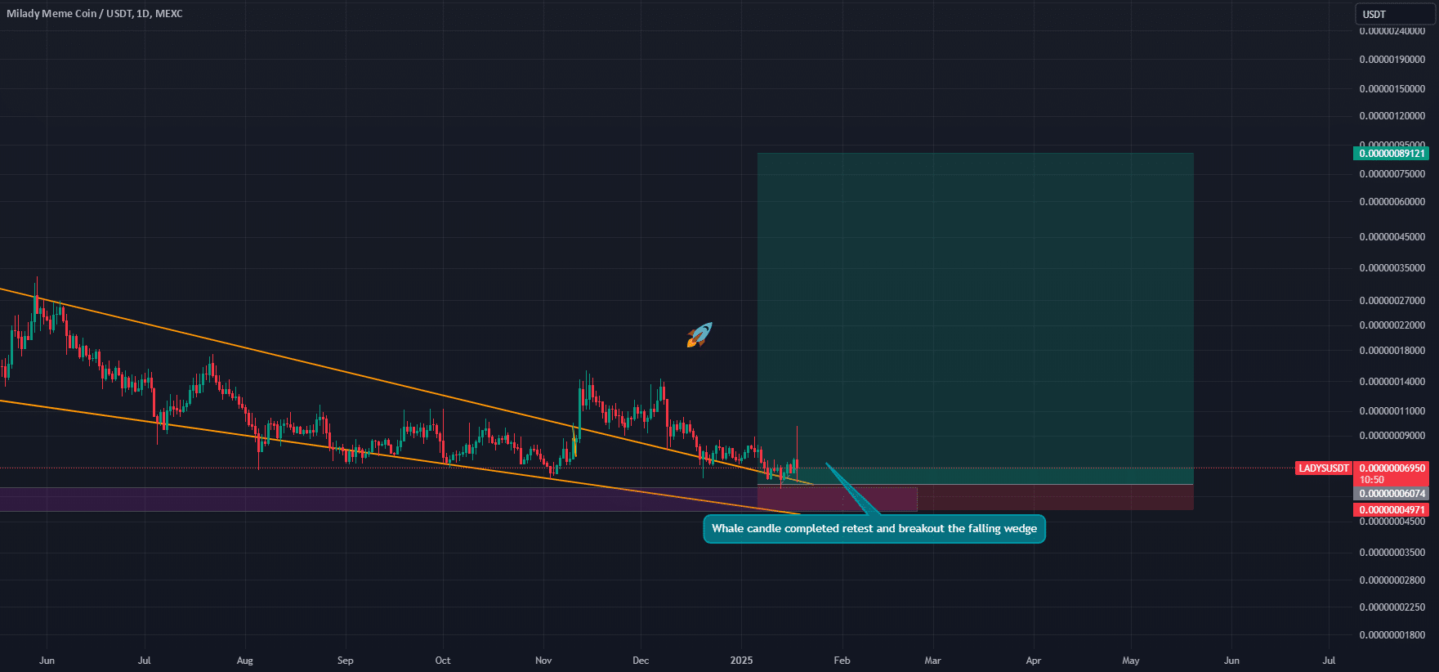Click the Aug label on time axis
Viewport: 1439px width, 672px height.
[245, 661]
